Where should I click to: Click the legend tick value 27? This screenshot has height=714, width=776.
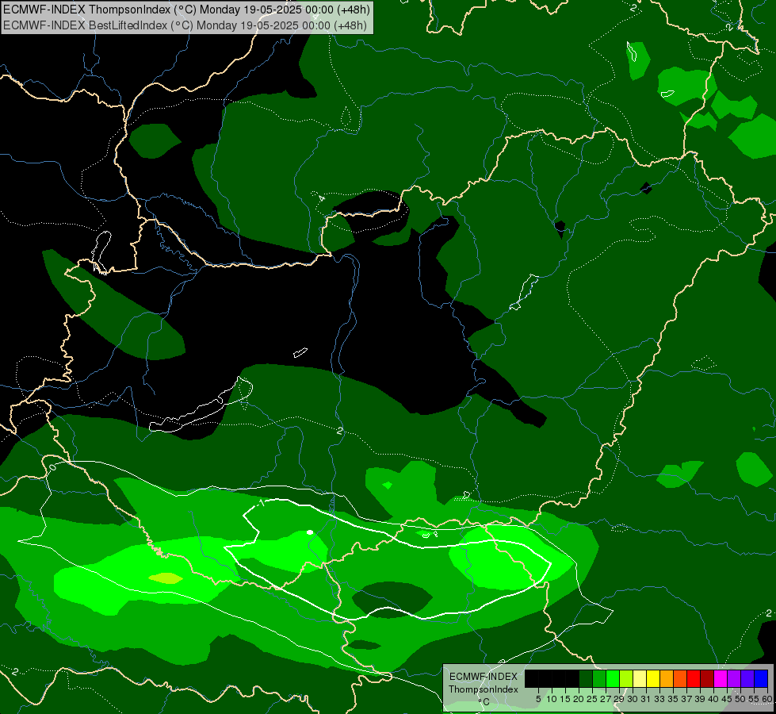click(x=606, y=699)
